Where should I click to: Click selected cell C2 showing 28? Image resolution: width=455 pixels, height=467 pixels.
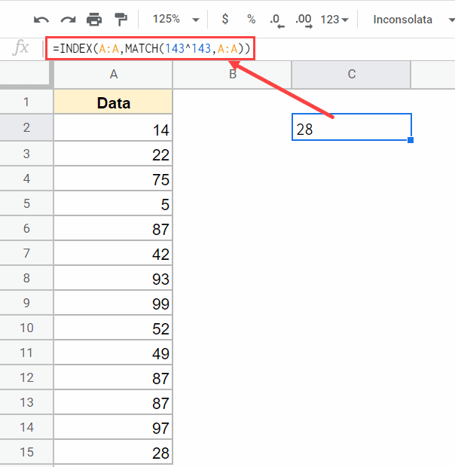coord(352,127)
